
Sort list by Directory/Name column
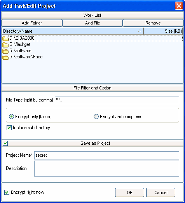coord(73,31)
